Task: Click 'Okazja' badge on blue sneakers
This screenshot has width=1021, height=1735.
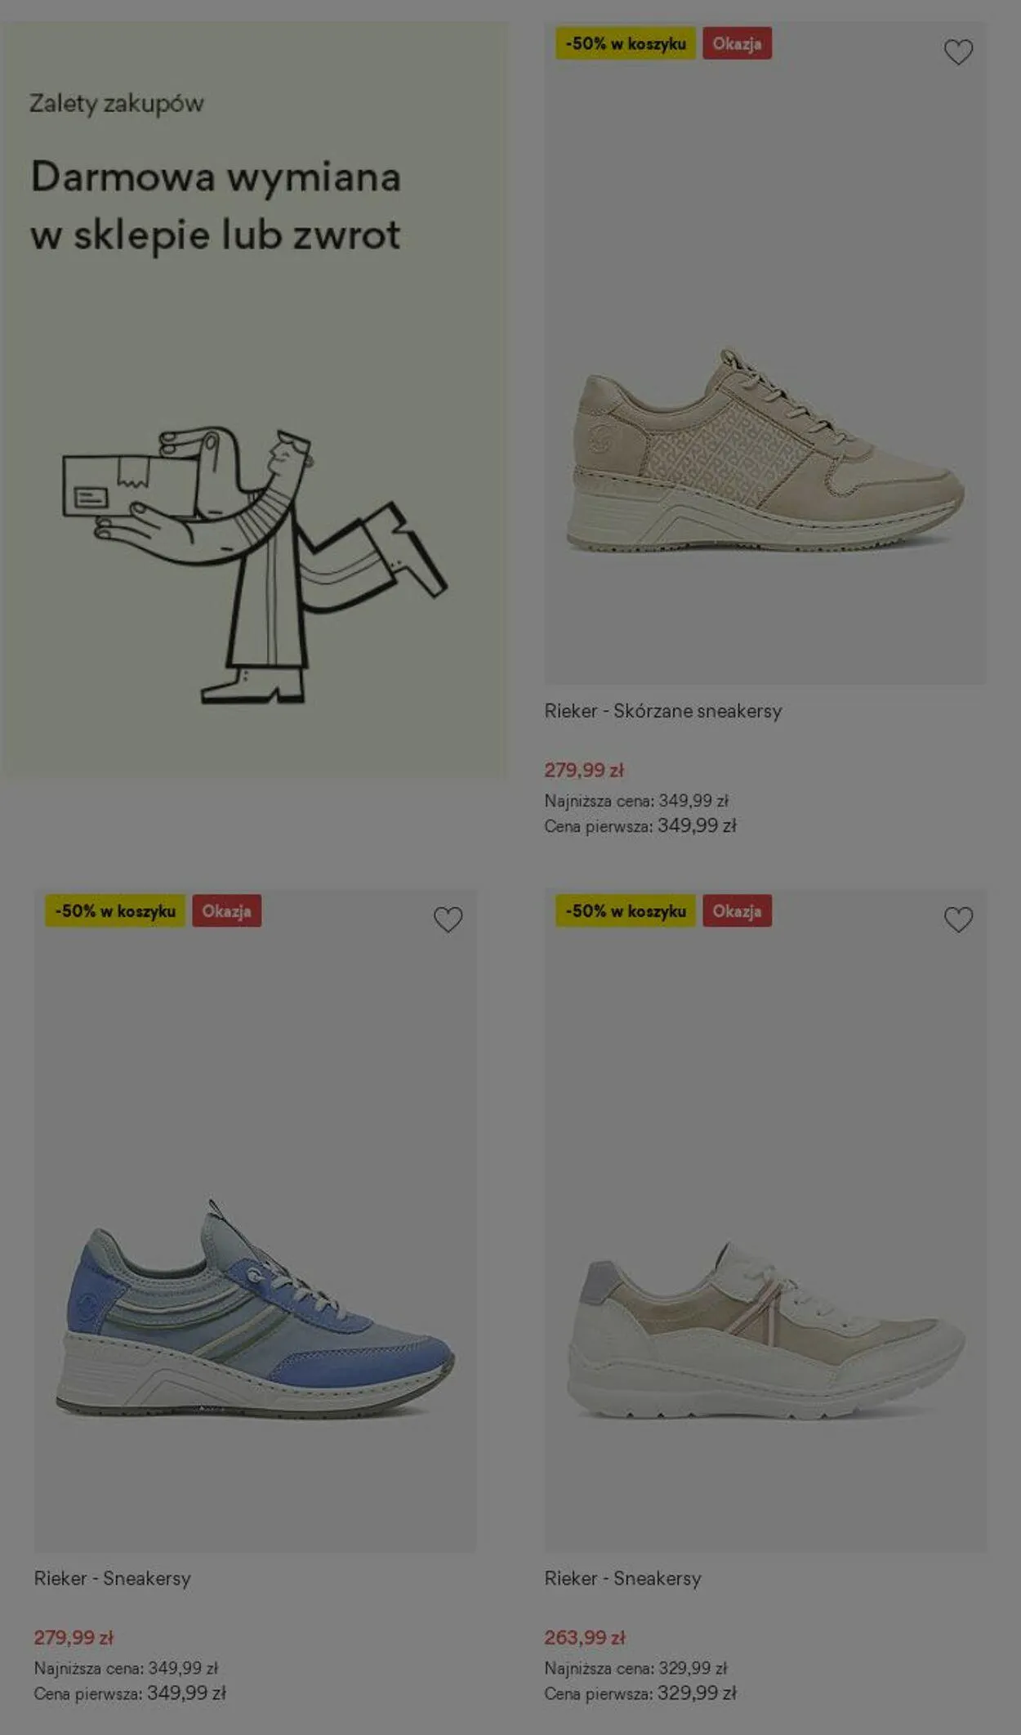Action: coord(226,910)
